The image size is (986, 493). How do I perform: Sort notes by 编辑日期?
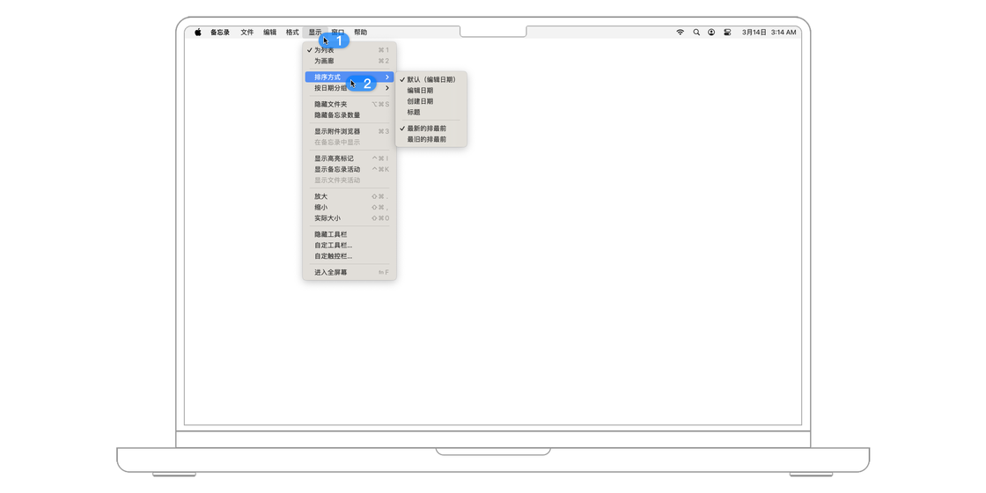click(430, 91)
